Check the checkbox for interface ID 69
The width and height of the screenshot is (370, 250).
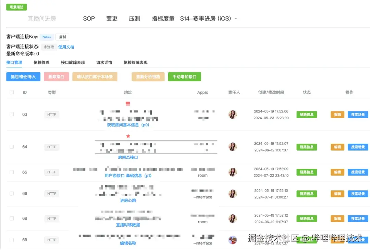point(11,240)
